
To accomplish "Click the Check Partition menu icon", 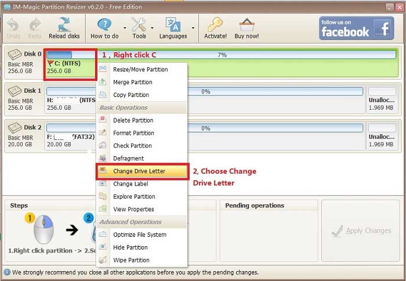I will point(103,145).
